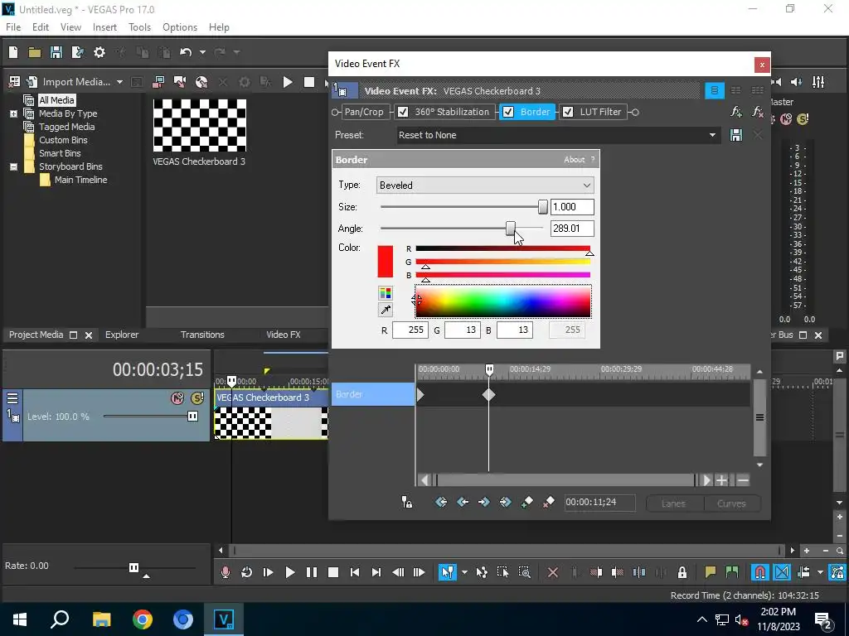Jump to first keyframe

[x=441, y=503]
